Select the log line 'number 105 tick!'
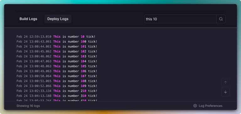This screenshot has width=241, height=114. (x=57, y=66)
